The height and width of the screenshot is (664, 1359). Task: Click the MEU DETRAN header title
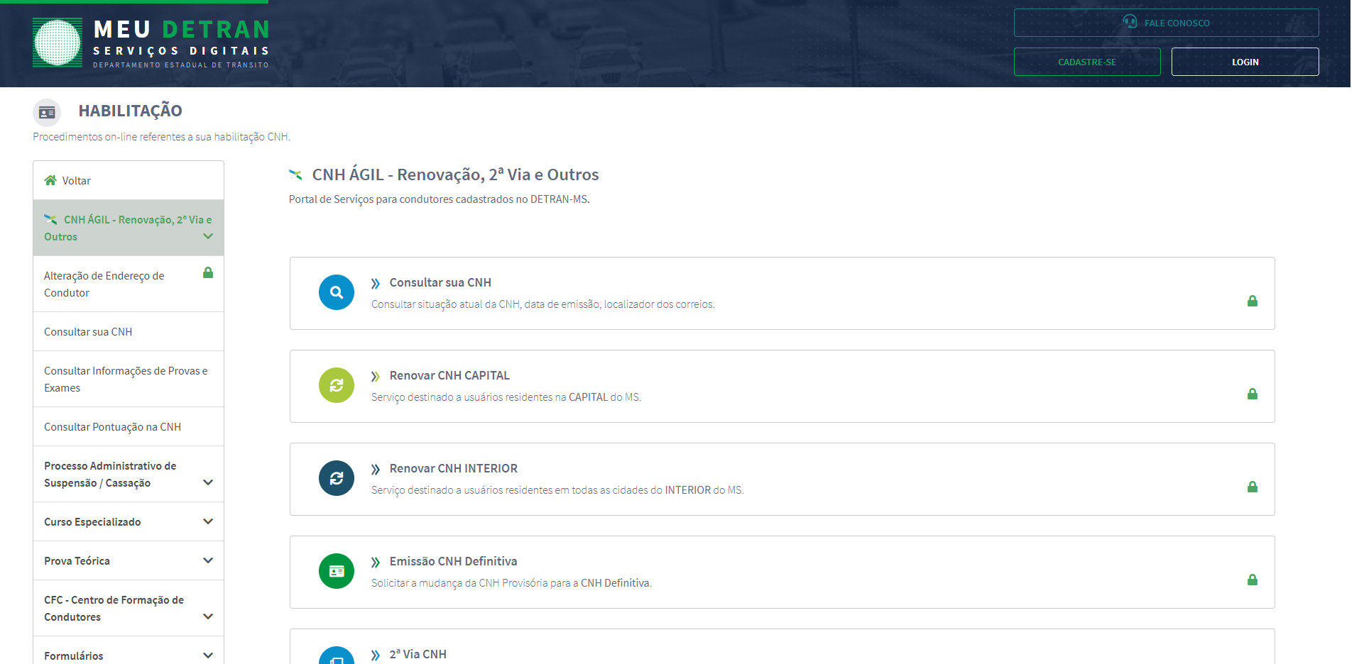tap(182, 29)
